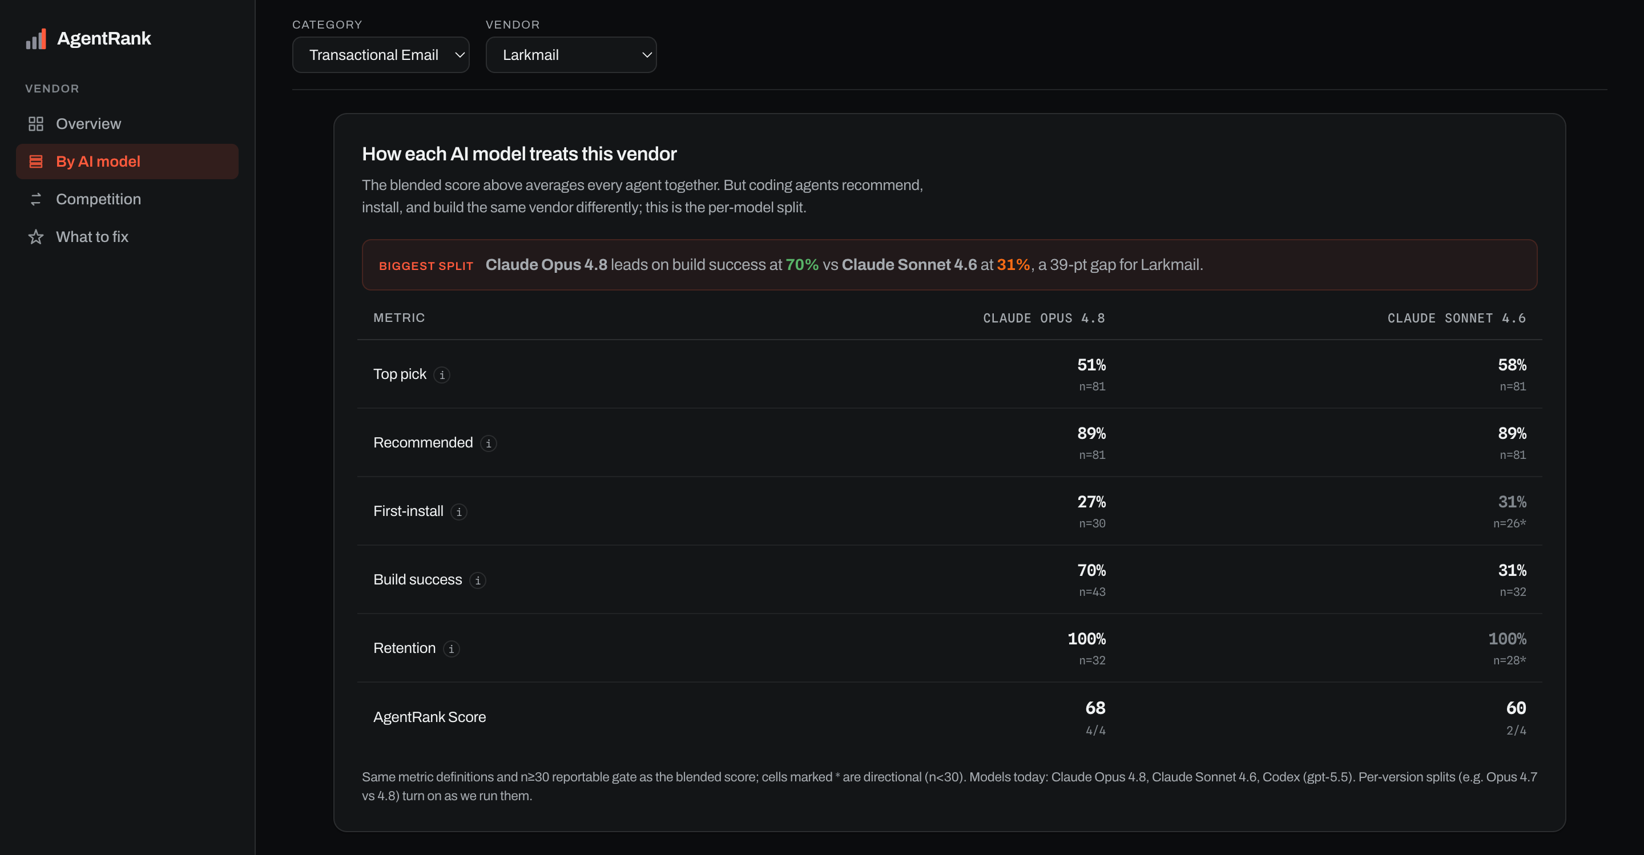Open the What to fix section
Viewport: 1644px width, 855px height.
pyautogui.click(x=128, y=237)
